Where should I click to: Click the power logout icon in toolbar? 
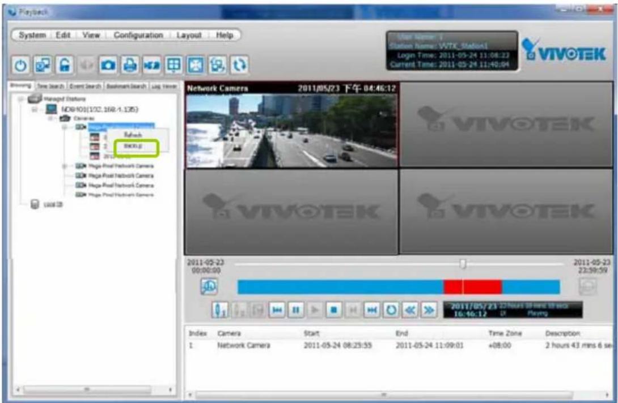(20, 65)
